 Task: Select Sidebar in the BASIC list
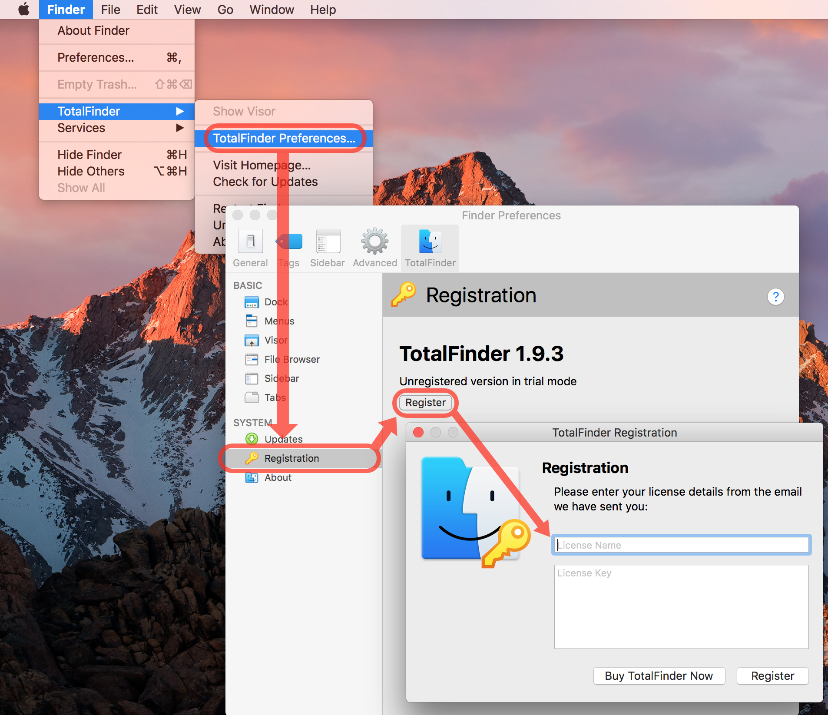(304, 378)
